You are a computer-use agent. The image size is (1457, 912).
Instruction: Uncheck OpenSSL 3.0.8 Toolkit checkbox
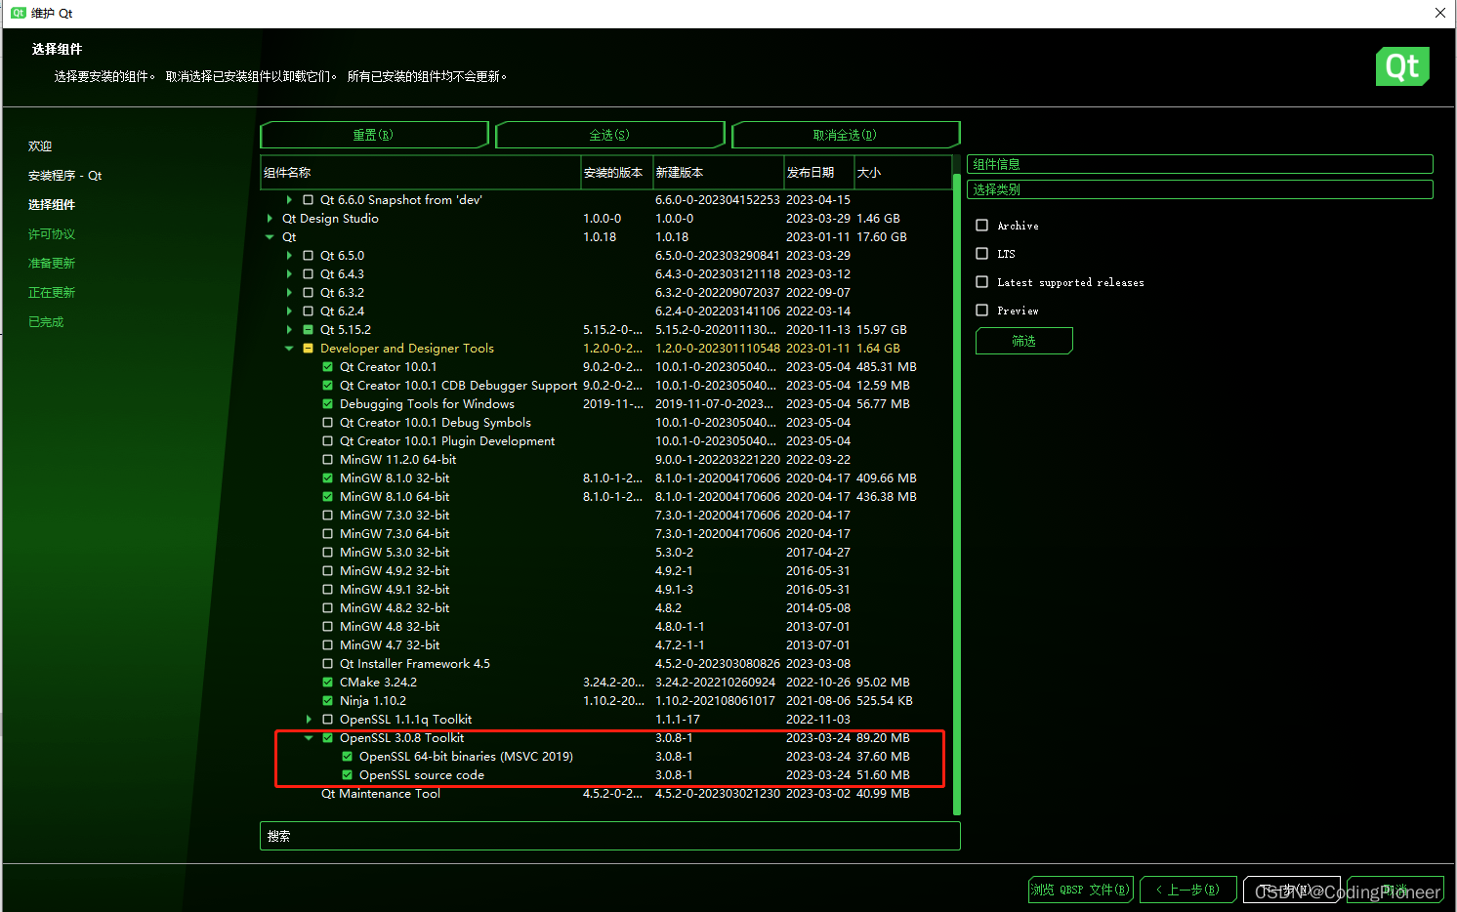328,738
